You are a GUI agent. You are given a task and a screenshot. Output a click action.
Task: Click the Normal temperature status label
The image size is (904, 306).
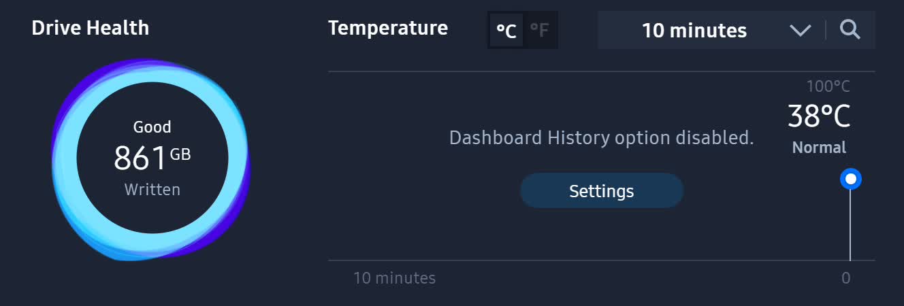click(819, 148)
